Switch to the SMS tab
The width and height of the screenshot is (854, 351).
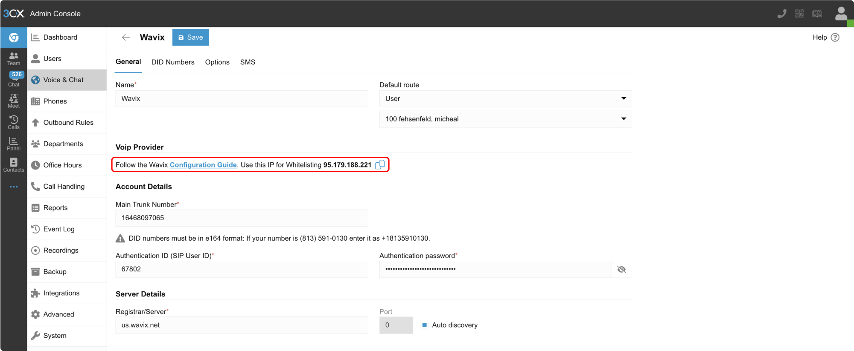[x=248, y=62]
